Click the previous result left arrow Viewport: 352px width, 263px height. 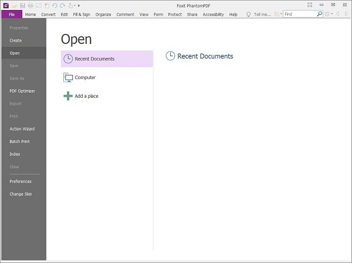click(x=338, y=14)
